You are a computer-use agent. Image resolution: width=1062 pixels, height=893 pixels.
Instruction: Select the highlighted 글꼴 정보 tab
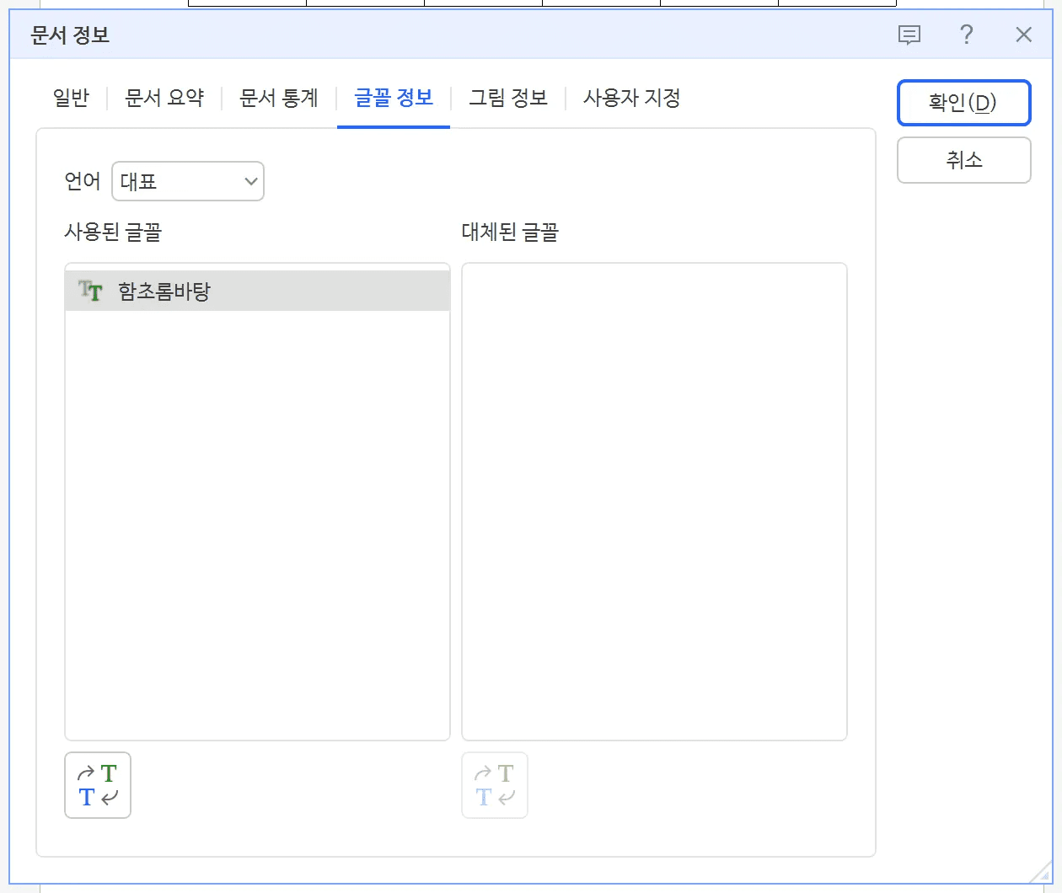(x=394, y=98)
